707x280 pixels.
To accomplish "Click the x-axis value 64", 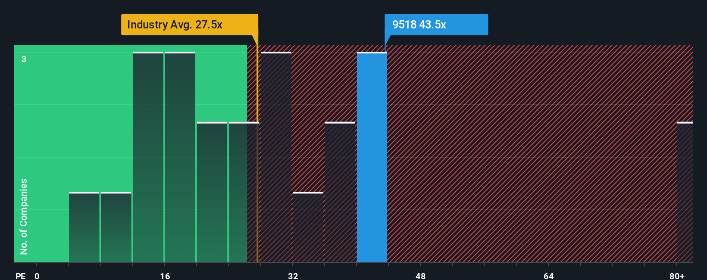I will pos(549,276).
